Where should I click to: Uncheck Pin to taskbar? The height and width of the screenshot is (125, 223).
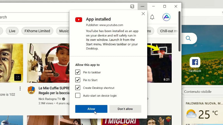pos(78,72)
